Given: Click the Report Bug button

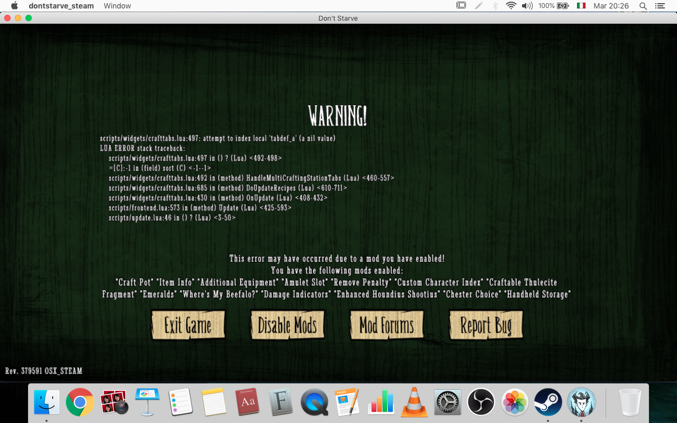Looking at the screenshot, I should [x=486, y=325].
